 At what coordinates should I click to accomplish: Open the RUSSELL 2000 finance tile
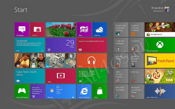click(x=92, y=76)
